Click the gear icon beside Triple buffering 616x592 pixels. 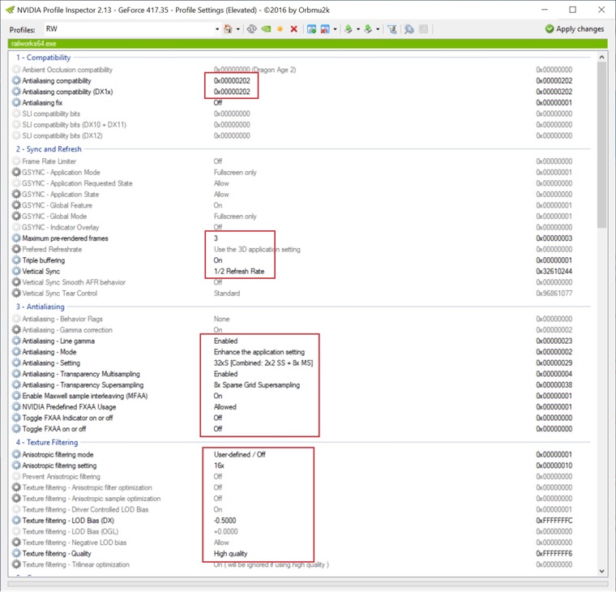[x=16, y=260]
